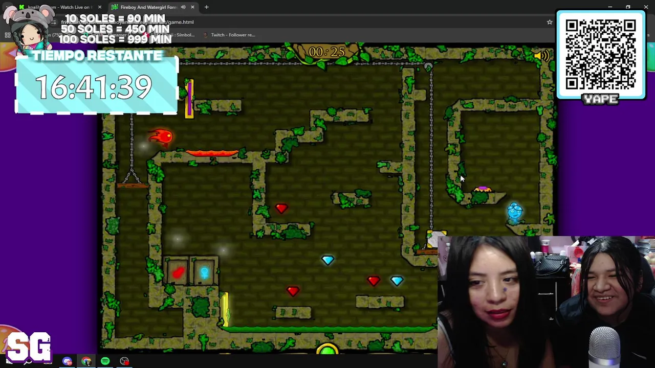655x368 pixels.
Task: Click the lava pool below Fireboy
Action: pos(212,153)
